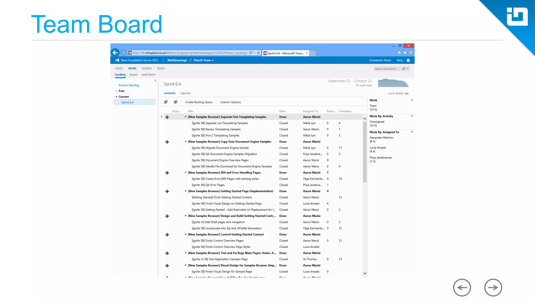Collapse the left backlog pane
This screenshot has width=535, height=301.
coord(155,80)
